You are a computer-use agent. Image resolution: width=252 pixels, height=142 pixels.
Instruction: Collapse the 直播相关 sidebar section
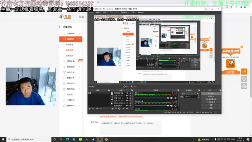[79, 39]
